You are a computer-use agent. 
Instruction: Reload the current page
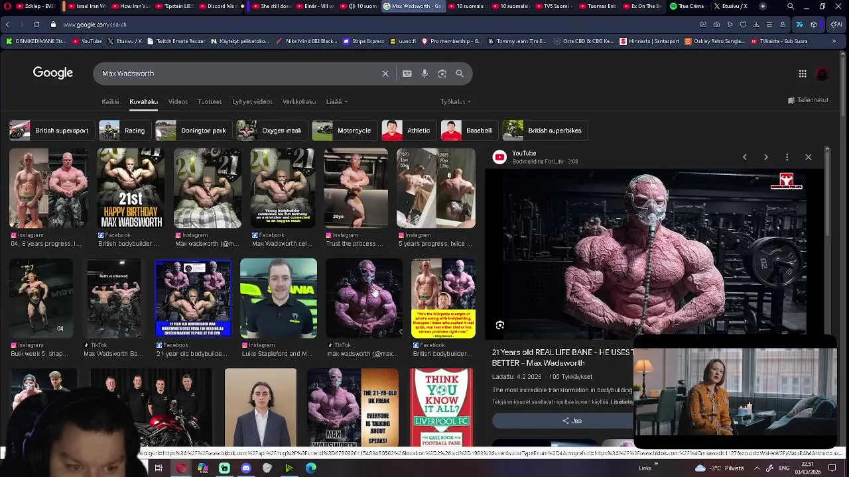tap(36, 25)
